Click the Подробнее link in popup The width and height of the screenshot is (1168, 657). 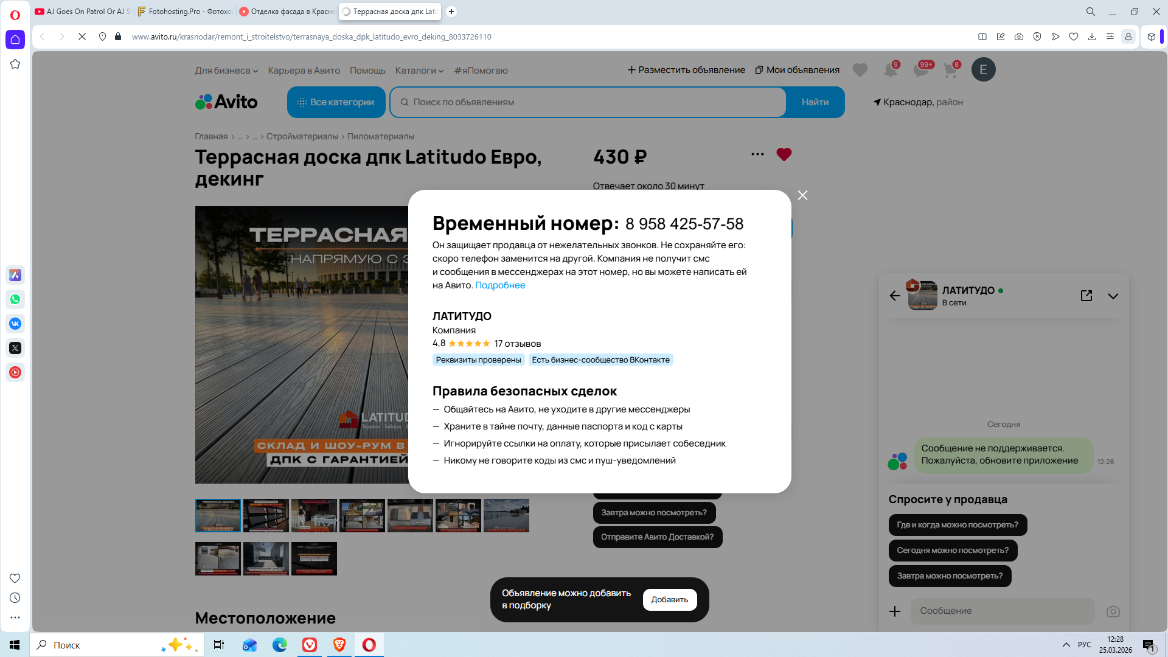click(499, 285)
